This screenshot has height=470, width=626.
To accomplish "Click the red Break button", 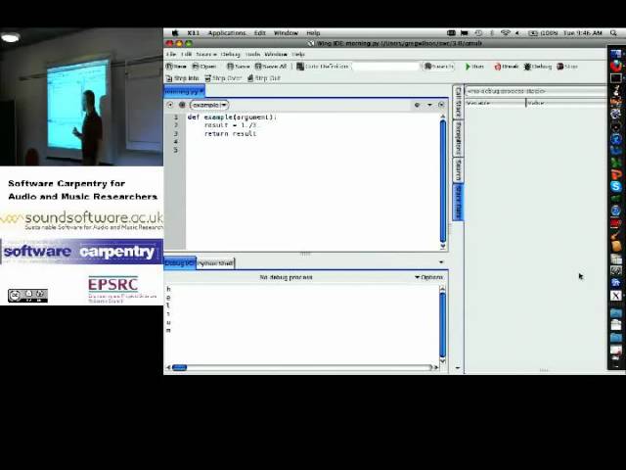I will tap(507, 67).
